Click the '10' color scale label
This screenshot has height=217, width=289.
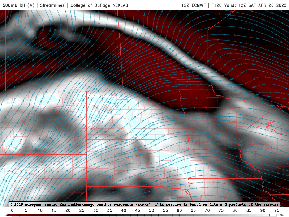[40, 210]
